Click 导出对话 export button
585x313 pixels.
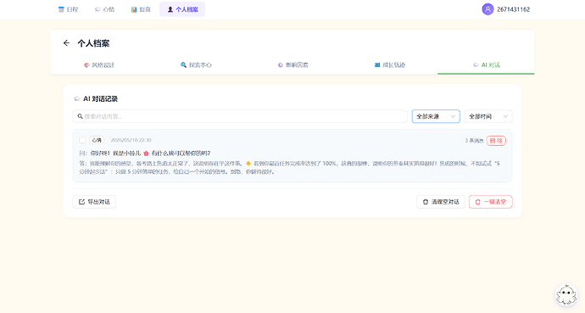pyautogui.click(x=94, y=202)
